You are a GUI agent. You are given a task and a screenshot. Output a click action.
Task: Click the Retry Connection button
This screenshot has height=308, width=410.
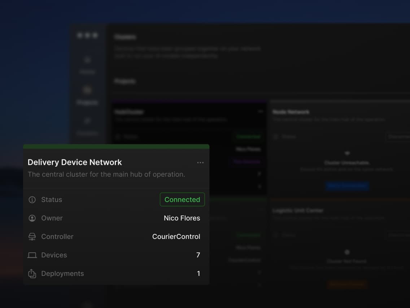click(x=347, y=186)
